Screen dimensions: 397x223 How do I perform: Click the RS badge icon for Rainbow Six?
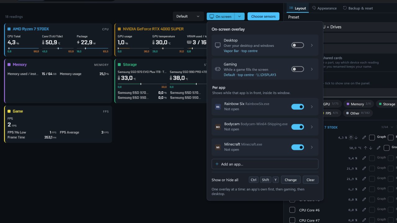click(x=218, y=107)
